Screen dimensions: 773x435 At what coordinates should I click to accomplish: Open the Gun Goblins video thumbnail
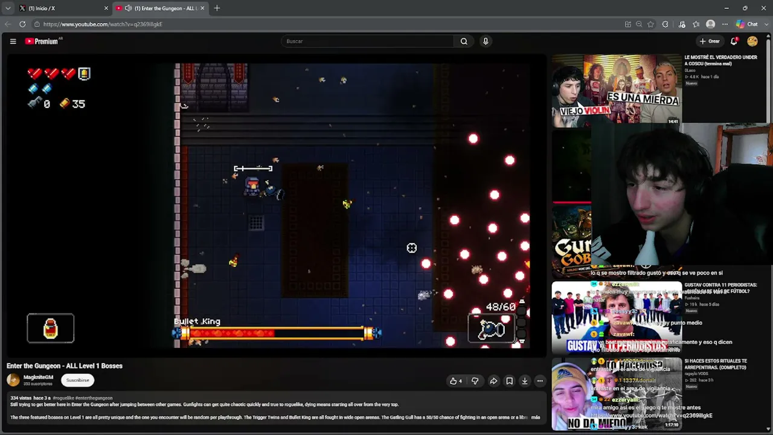[571, 242]
